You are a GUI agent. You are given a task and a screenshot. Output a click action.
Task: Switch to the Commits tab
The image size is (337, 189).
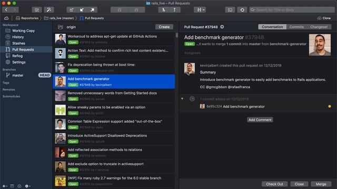coord(296,27)
